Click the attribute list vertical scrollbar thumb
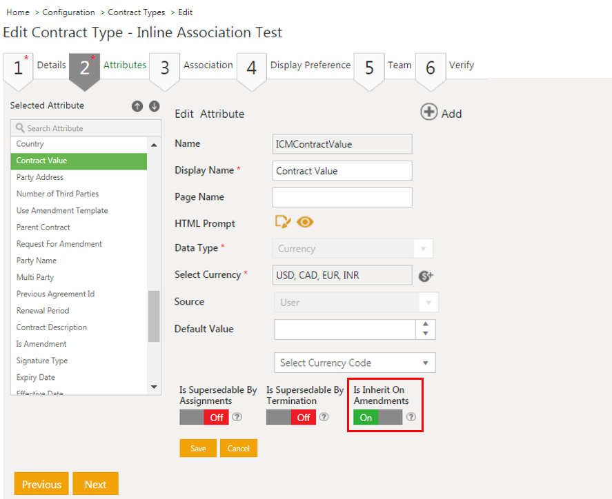The height and width of the screenshot is (499, 612). tap(153, 316)
